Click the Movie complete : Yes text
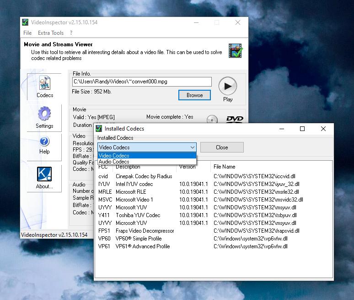 pos(170,117)
